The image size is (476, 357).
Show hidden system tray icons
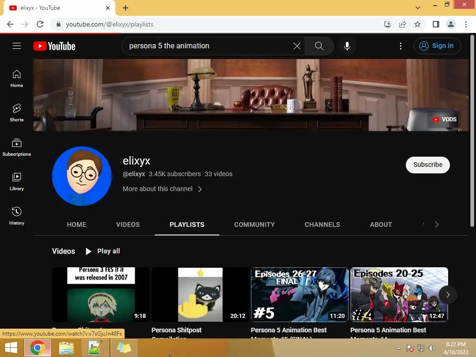398,348
